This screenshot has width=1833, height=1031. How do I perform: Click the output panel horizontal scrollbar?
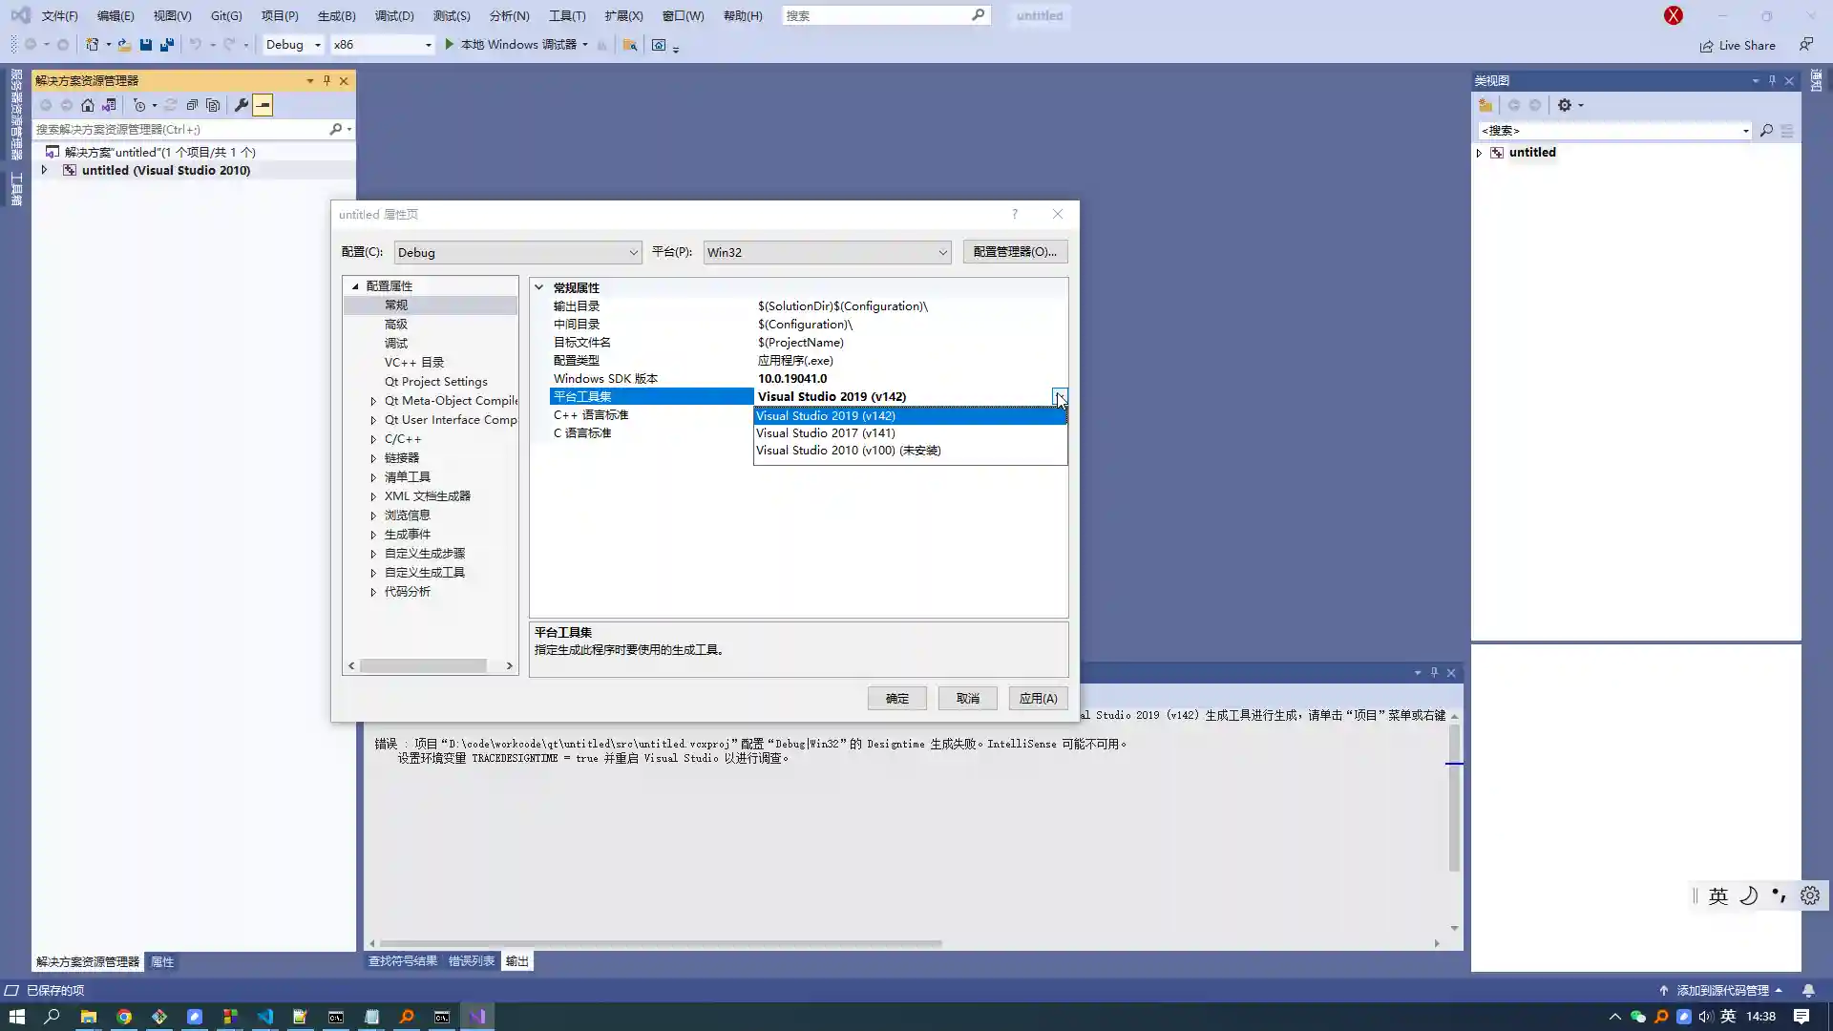click(661, 943)
